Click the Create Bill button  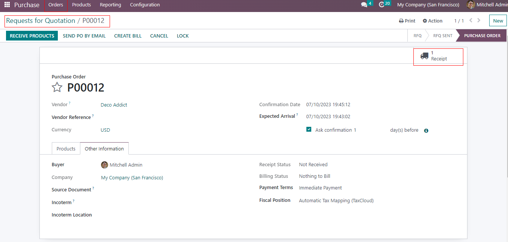pos(128,36)
